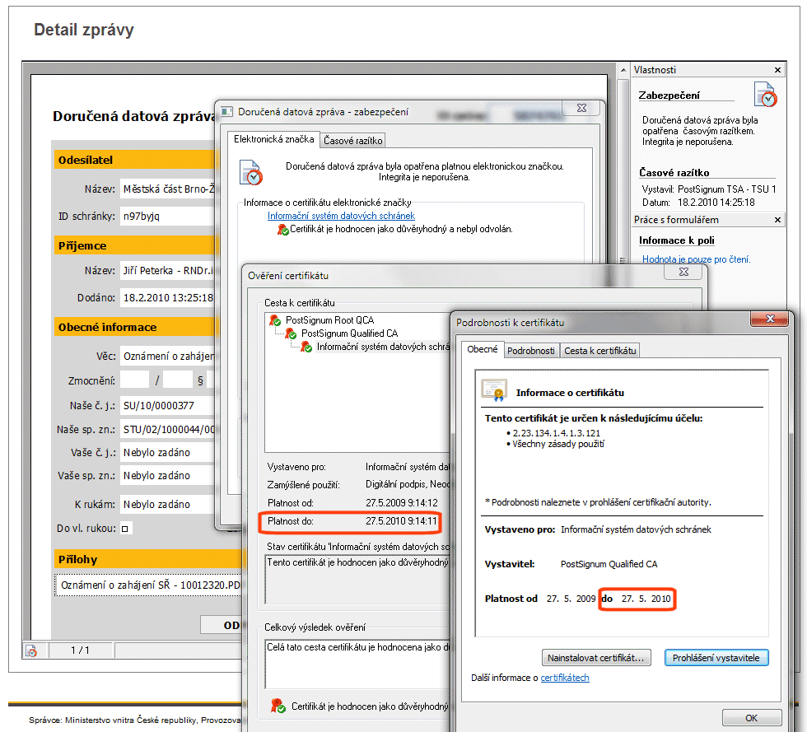Select Informační systém datových schránek tree node
This screenshot has height=732, width=807.
(383, 347)
